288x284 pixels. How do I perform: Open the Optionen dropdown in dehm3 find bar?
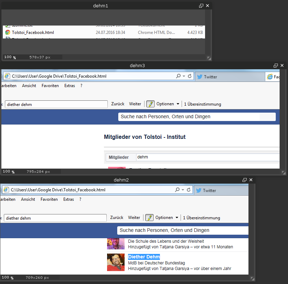click(x=168, y=104)
